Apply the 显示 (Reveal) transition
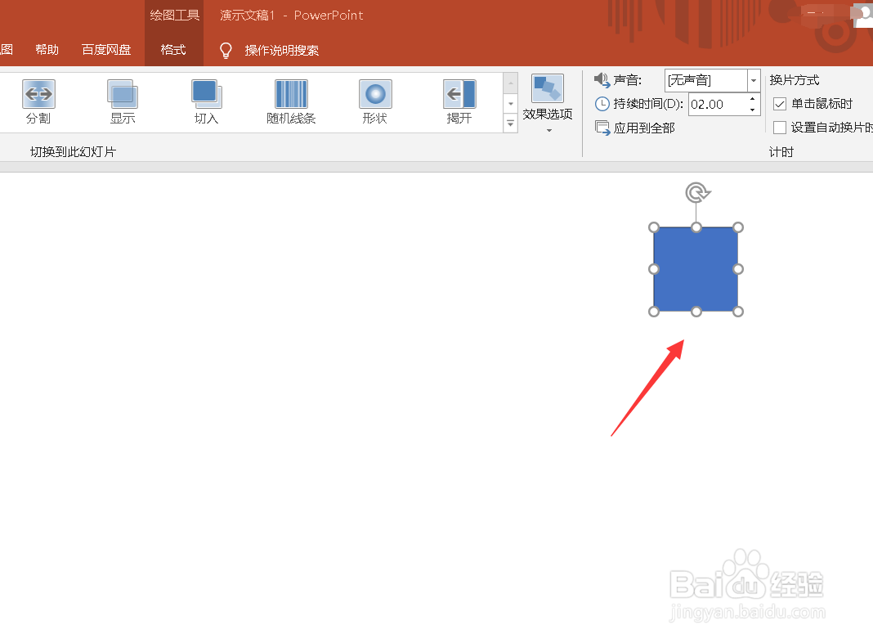 pos(123,102)
